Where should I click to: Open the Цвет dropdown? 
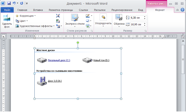coord(21,21)
